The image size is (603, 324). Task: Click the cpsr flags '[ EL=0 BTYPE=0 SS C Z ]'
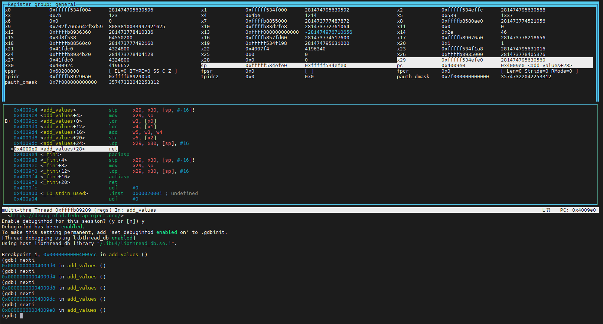[143, 71]
